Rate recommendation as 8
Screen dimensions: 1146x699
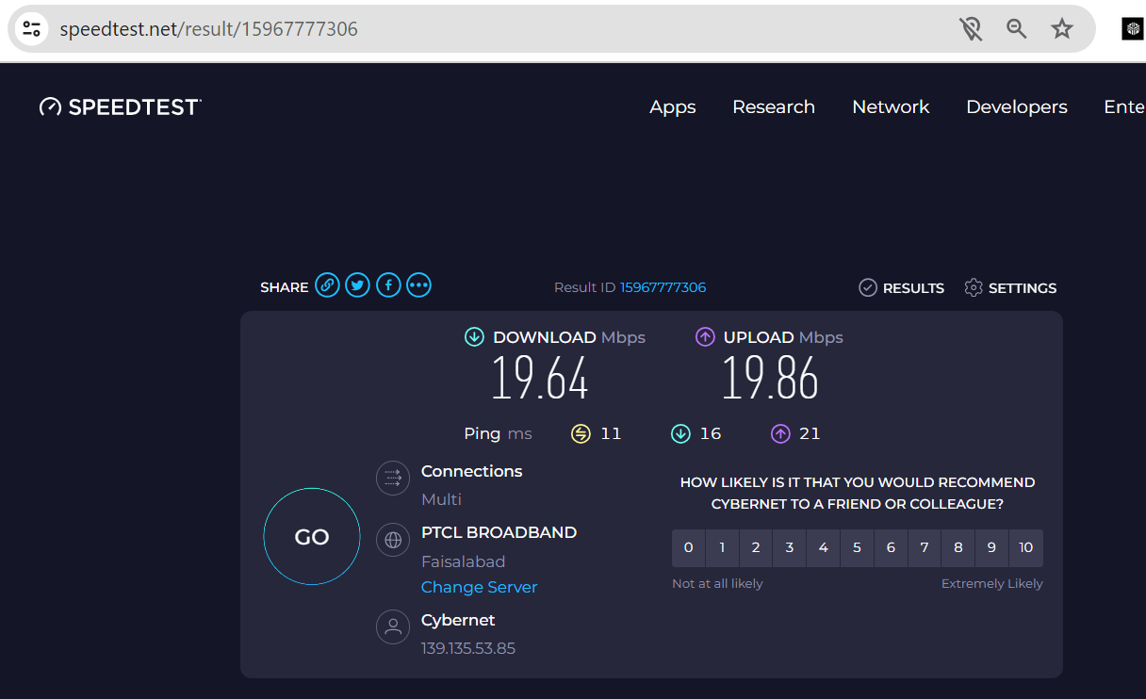coord(958,547)
